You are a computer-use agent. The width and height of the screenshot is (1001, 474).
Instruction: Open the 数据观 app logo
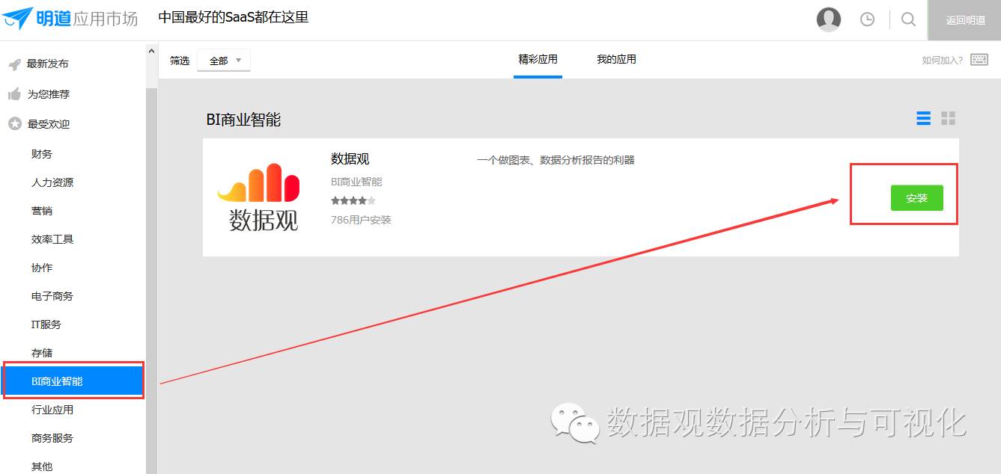coord(259,197)
